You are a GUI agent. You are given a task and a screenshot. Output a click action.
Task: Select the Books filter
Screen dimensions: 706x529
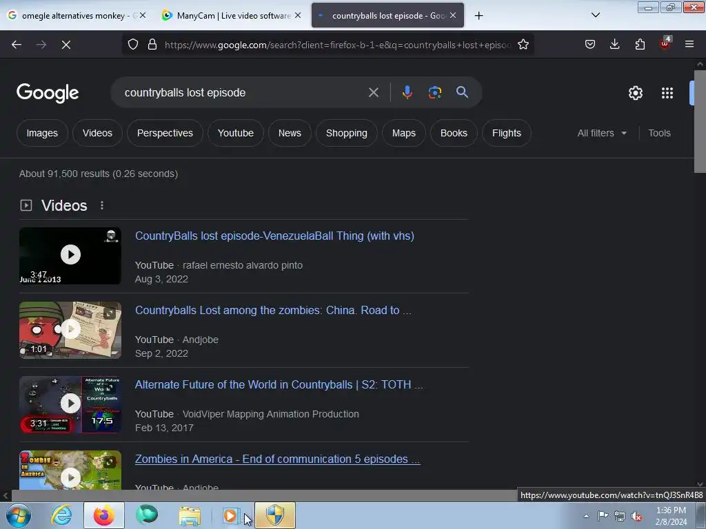pyautogui.click(x=454, y=133)
